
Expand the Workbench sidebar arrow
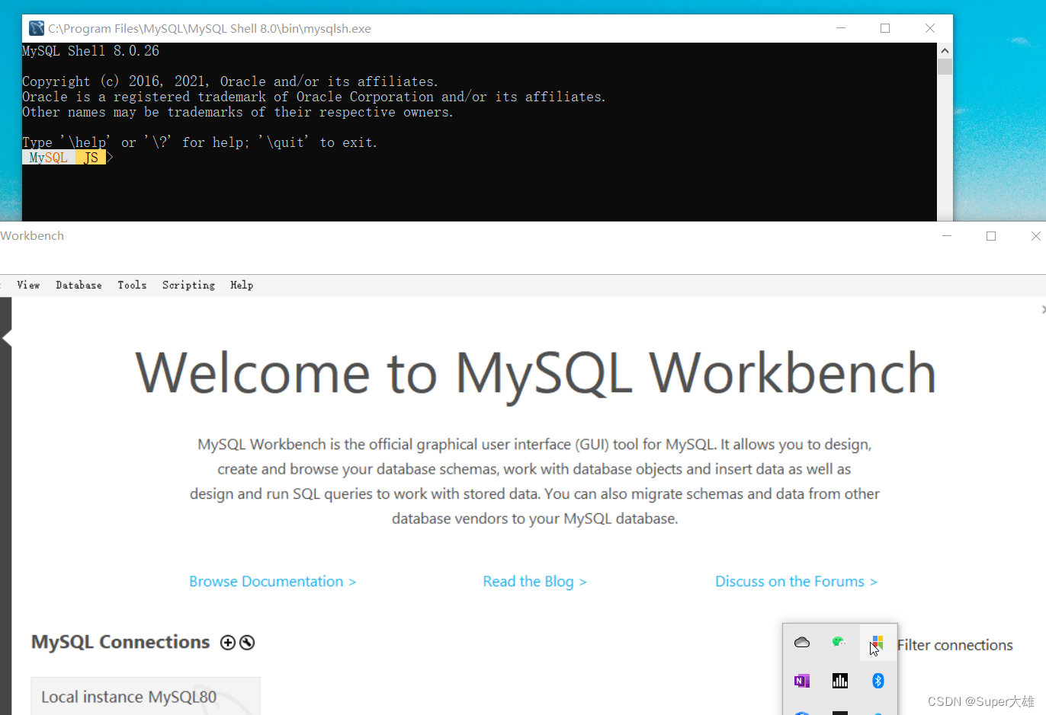point(7,338)
